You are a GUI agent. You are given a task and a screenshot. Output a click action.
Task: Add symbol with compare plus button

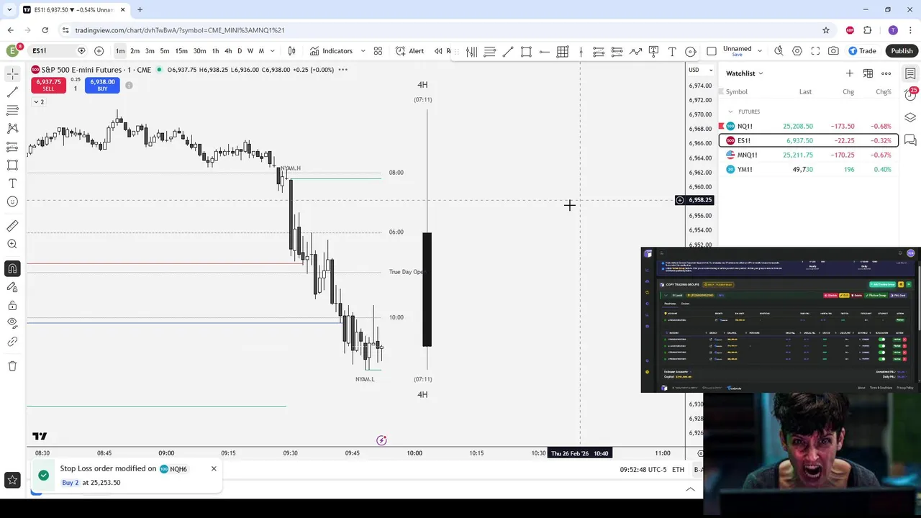99,51
